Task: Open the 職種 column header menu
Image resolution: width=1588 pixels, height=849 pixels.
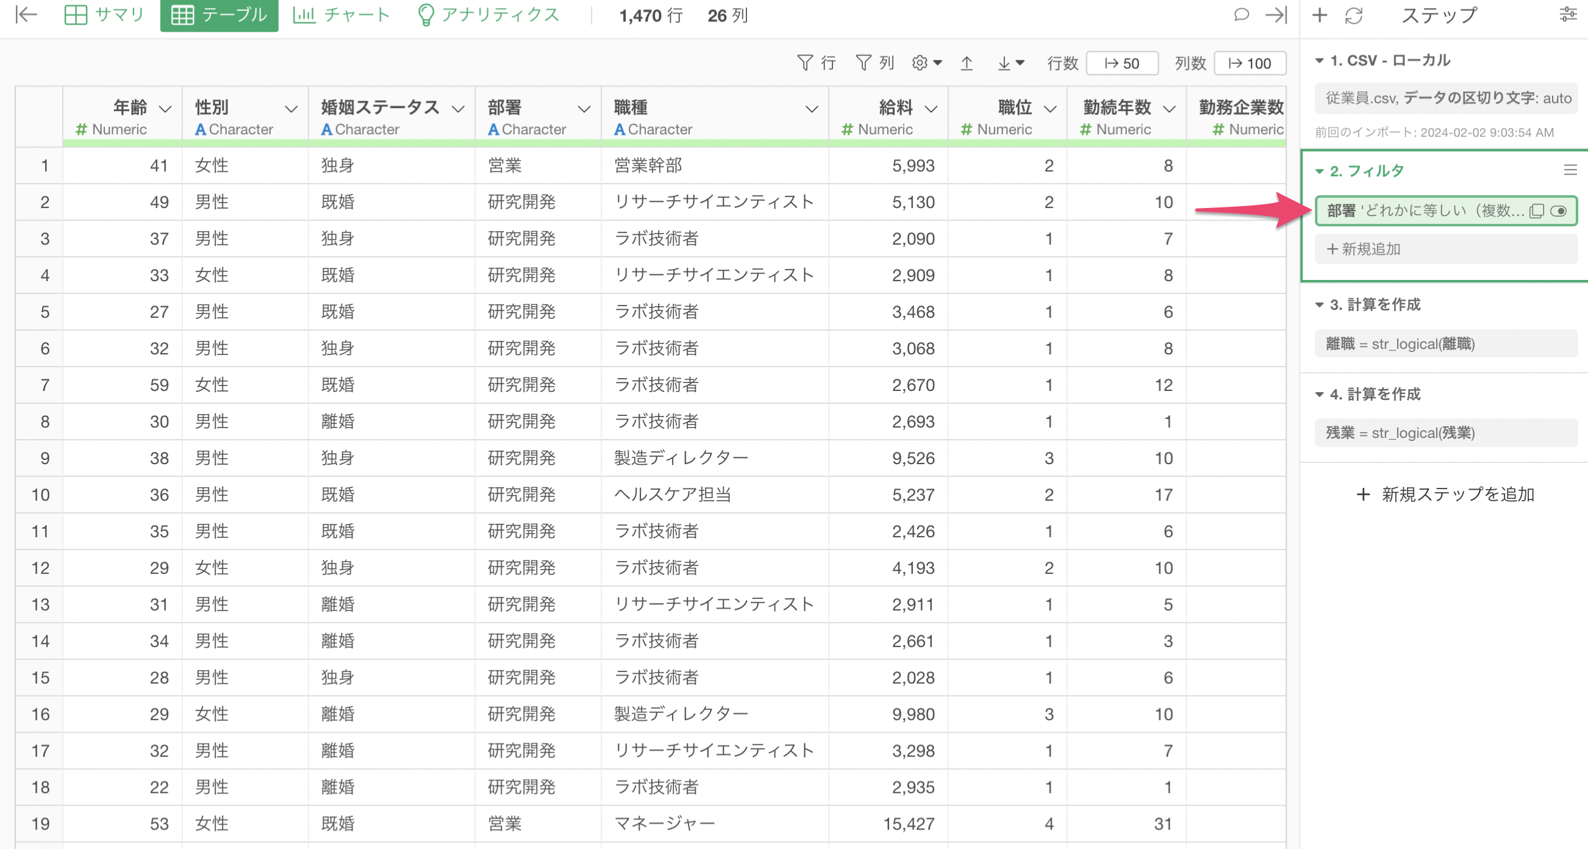Action: click(812, 109)
